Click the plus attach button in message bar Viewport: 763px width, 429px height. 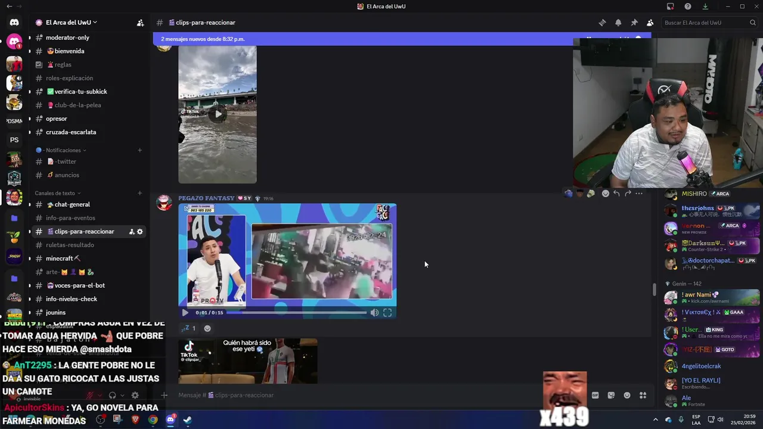tap(165, 395)
